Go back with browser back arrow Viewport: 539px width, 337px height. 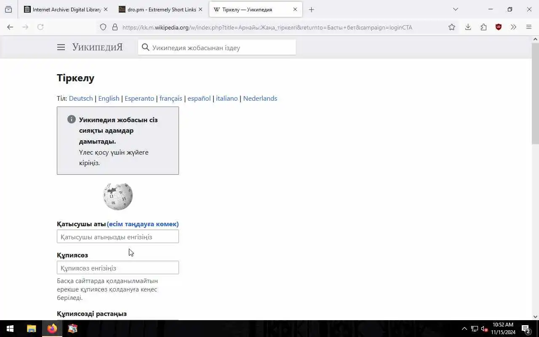(10, 27)
